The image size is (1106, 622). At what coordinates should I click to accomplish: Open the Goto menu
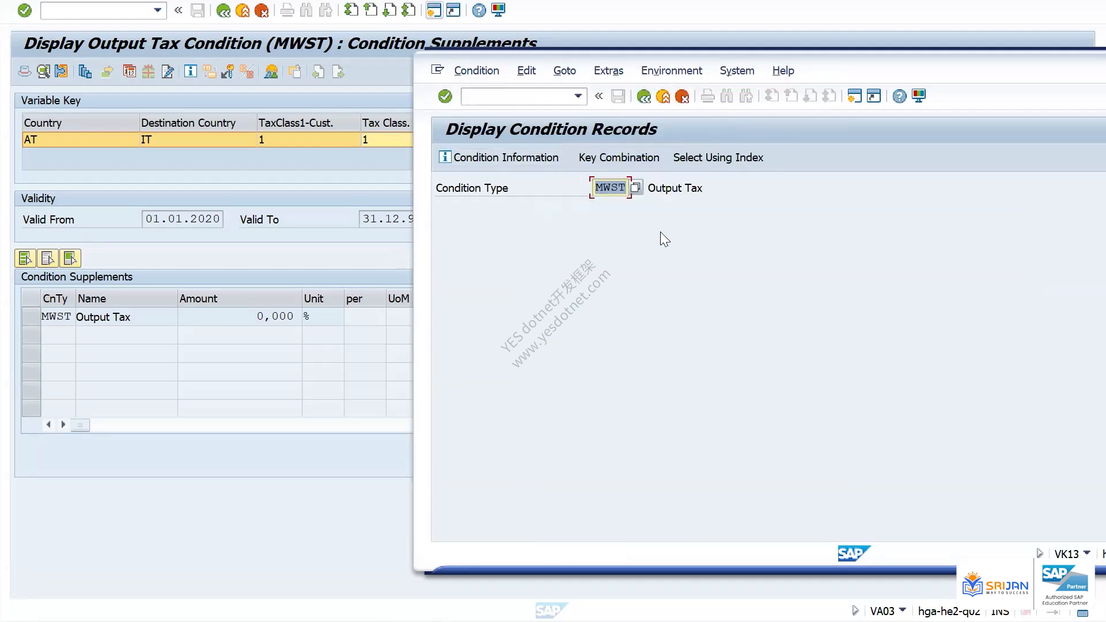[x=565, y=70]
